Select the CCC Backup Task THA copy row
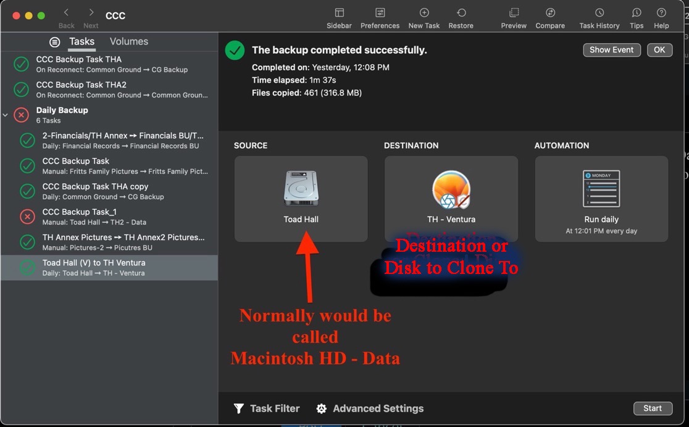This screenshot has width=689, height=427. pyautogui.click(x=109, y=191)
